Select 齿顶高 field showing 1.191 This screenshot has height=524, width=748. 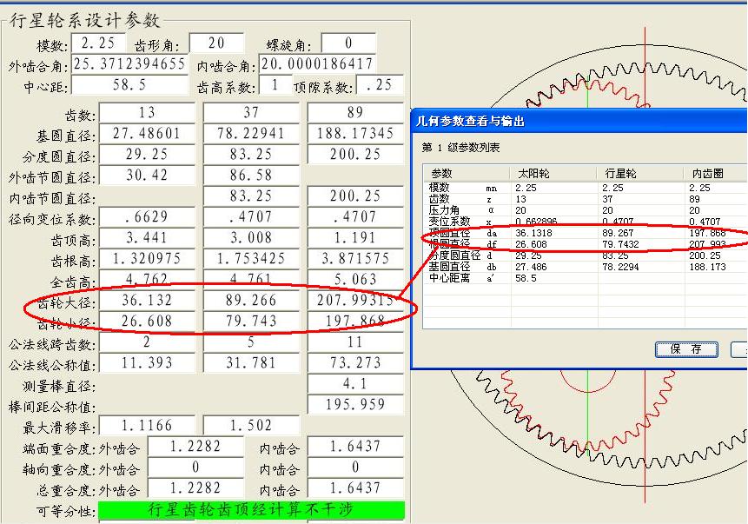355,237
